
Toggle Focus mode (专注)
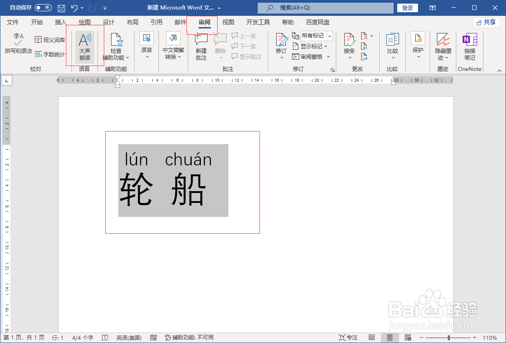348,338
